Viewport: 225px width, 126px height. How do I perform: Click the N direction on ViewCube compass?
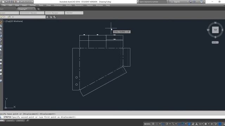(215, 23)
